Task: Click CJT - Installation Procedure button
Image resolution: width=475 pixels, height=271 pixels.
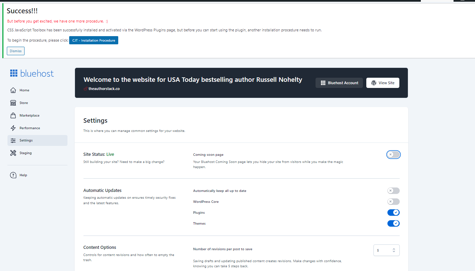Action: point(94,40)
